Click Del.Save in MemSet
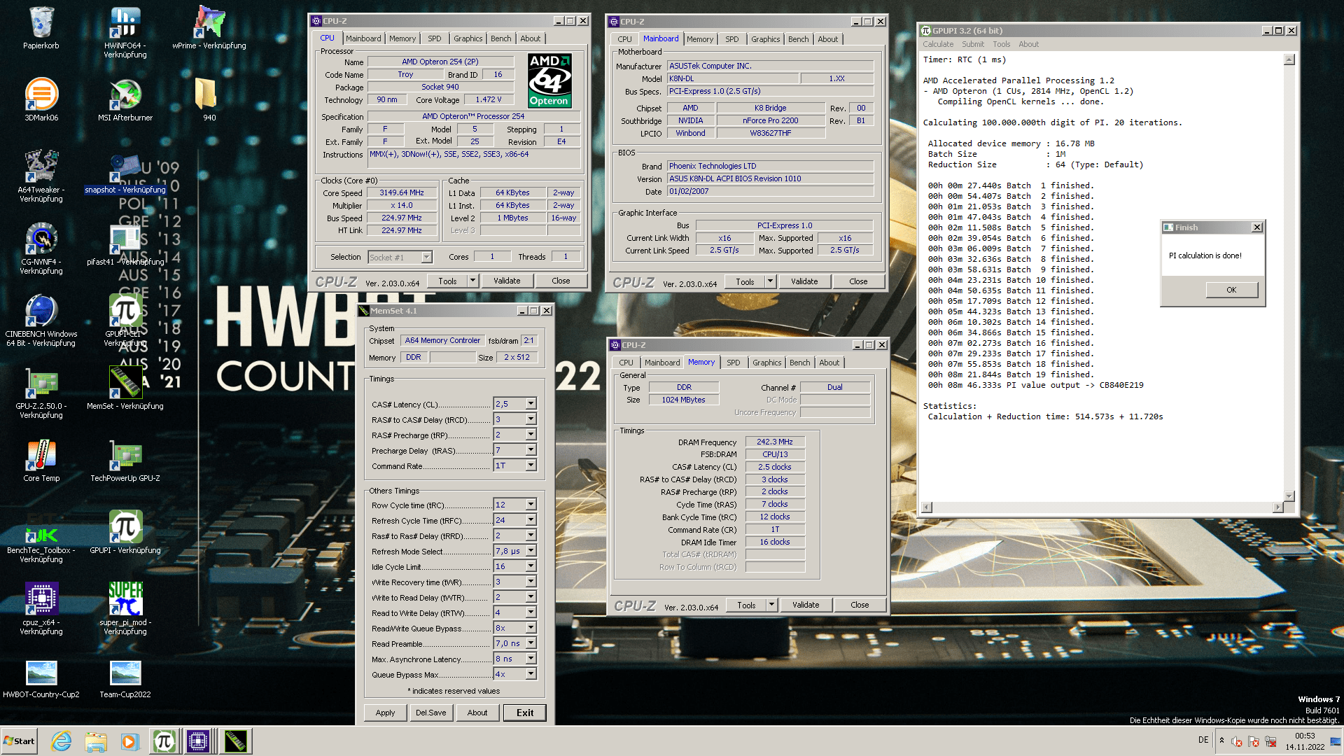Image resolution: width=1344 pixels, height=756 pixels. pyautogui.click(x=430, y=713)
